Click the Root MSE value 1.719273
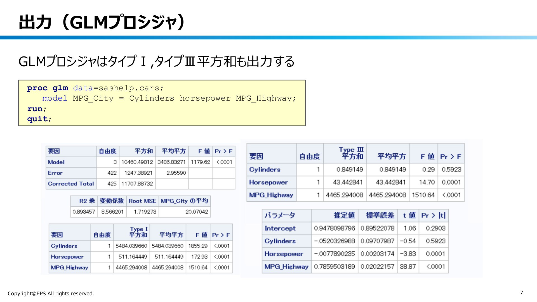The height and width of the screenshot is (302, 537). click(145, 212)
